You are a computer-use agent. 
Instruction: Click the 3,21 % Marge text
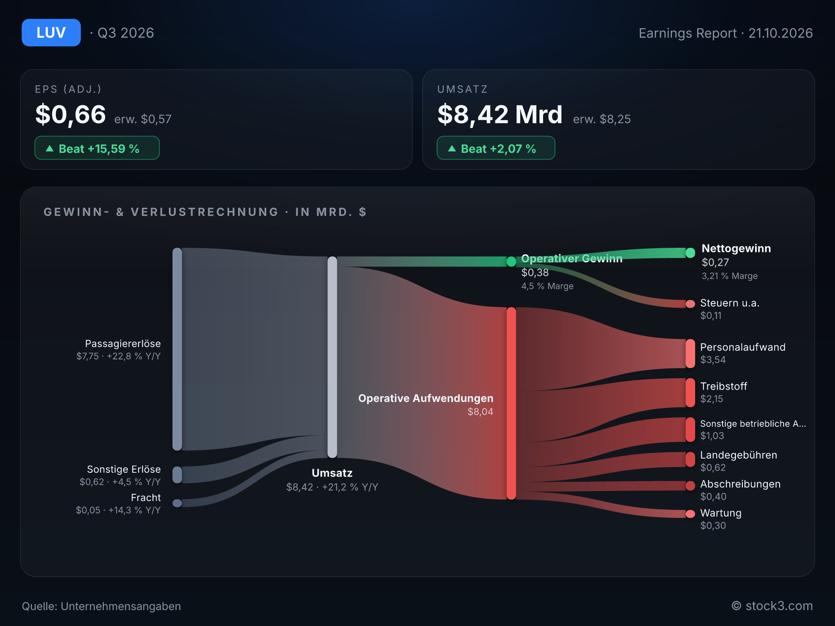tap(729, 276)
